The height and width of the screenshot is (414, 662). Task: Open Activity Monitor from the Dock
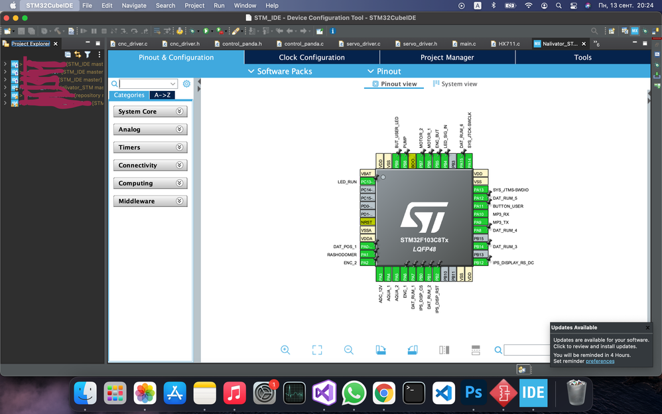tap(295, 393)
